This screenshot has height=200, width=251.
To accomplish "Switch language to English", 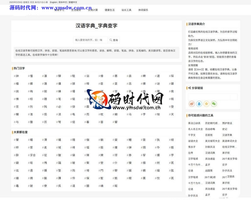I will (53, 2).
